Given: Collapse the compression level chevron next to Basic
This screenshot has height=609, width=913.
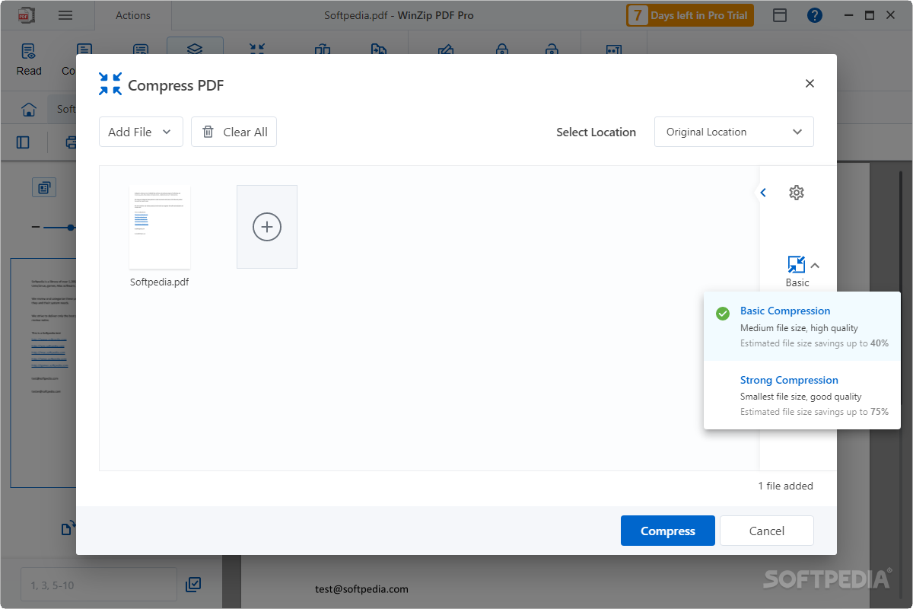Looking at the screenshot, I should 815,266.
